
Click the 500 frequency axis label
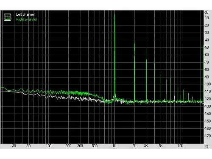[95, 146]
